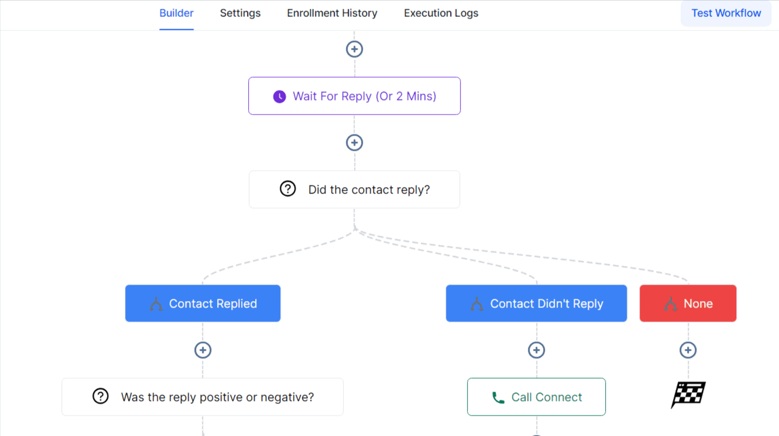
Task: Click the branch icon on the None branch
Action: pos(671,303)
